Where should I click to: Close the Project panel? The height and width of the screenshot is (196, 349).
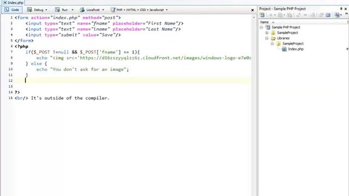click(346, 9)
